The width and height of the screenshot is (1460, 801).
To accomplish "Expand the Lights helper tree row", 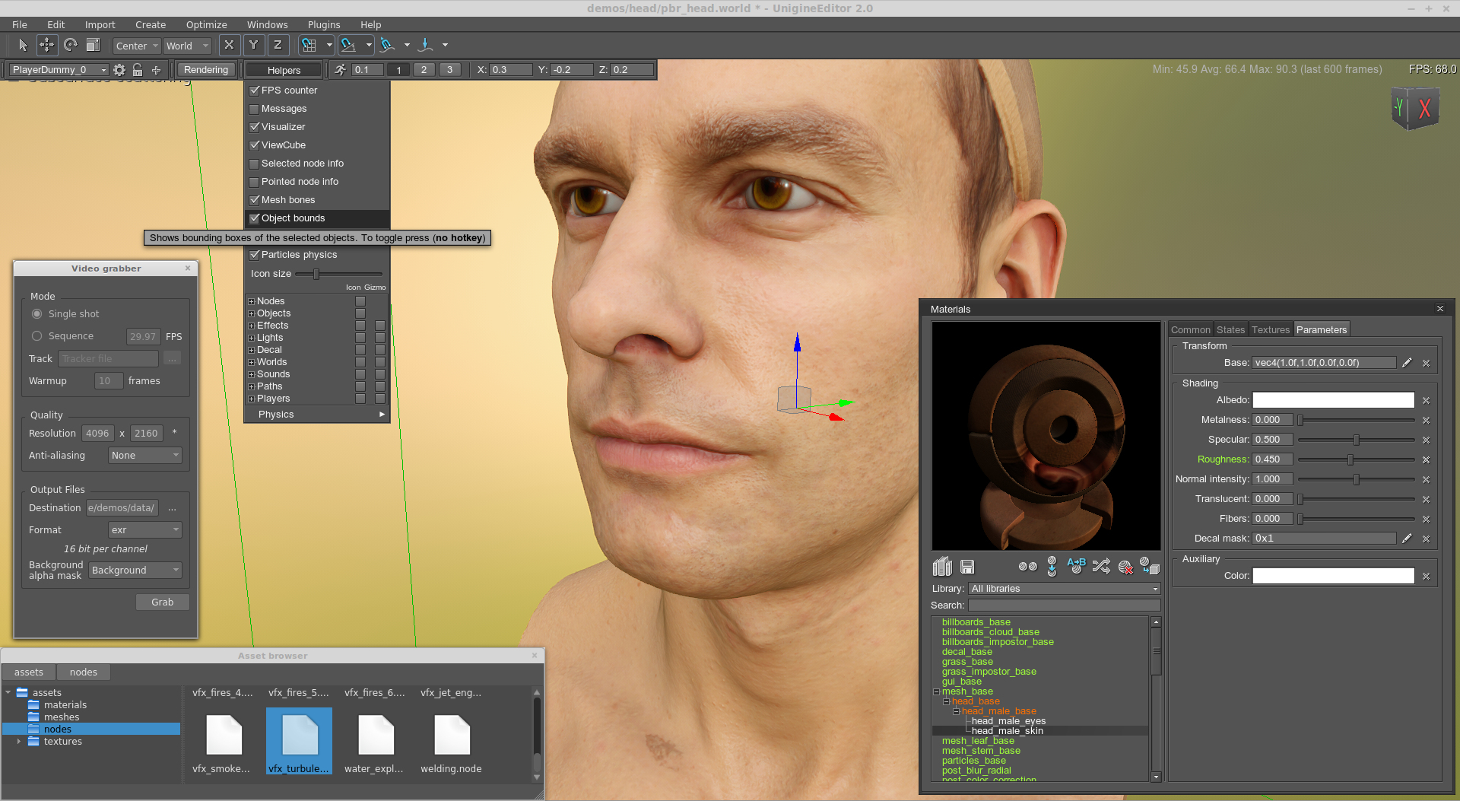I will pos(251,338).
